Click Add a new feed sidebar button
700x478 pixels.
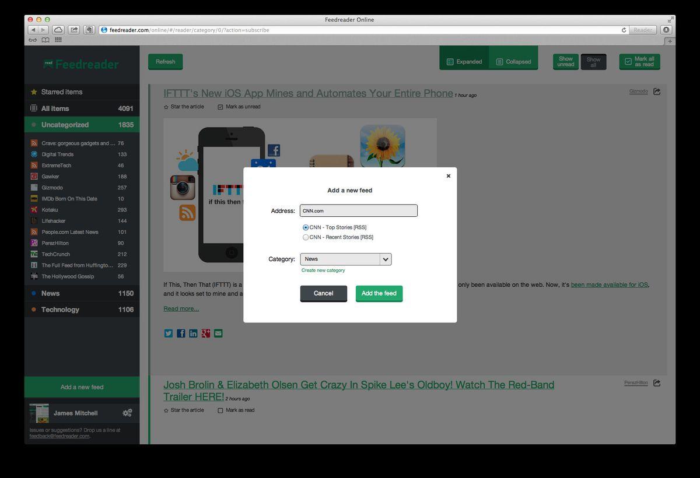[x=82, y=387]
